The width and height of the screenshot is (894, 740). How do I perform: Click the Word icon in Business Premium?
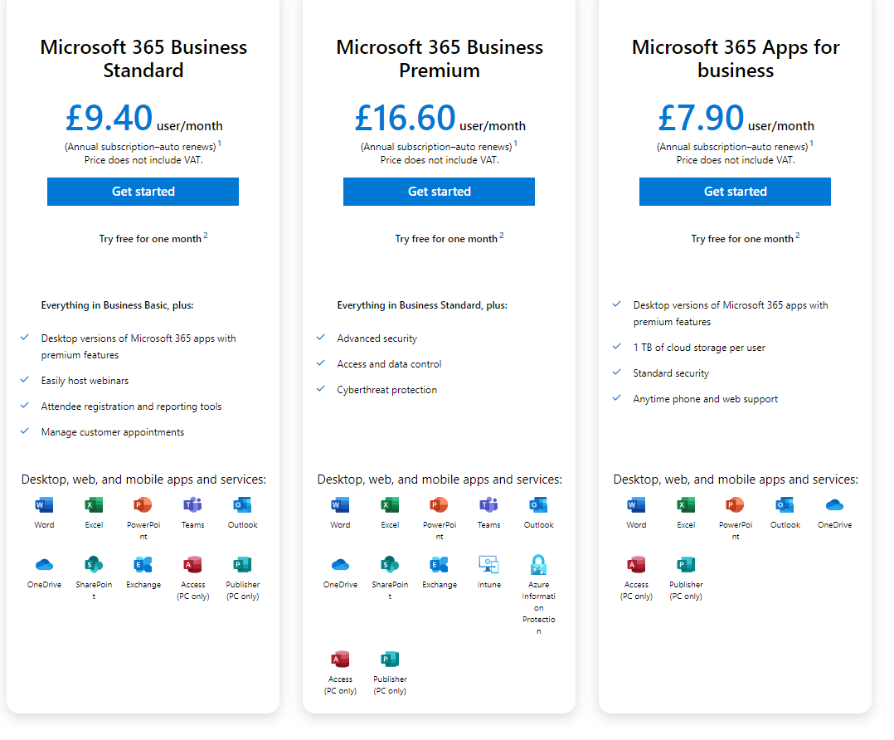point(340,505)
